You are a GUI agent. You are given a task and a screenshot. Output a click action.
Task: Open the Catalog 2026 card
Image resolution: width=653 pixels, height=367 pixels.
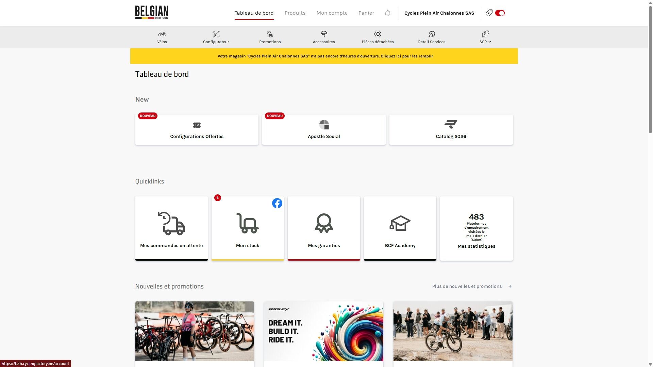pyautogui.click(x=451, y=129)
